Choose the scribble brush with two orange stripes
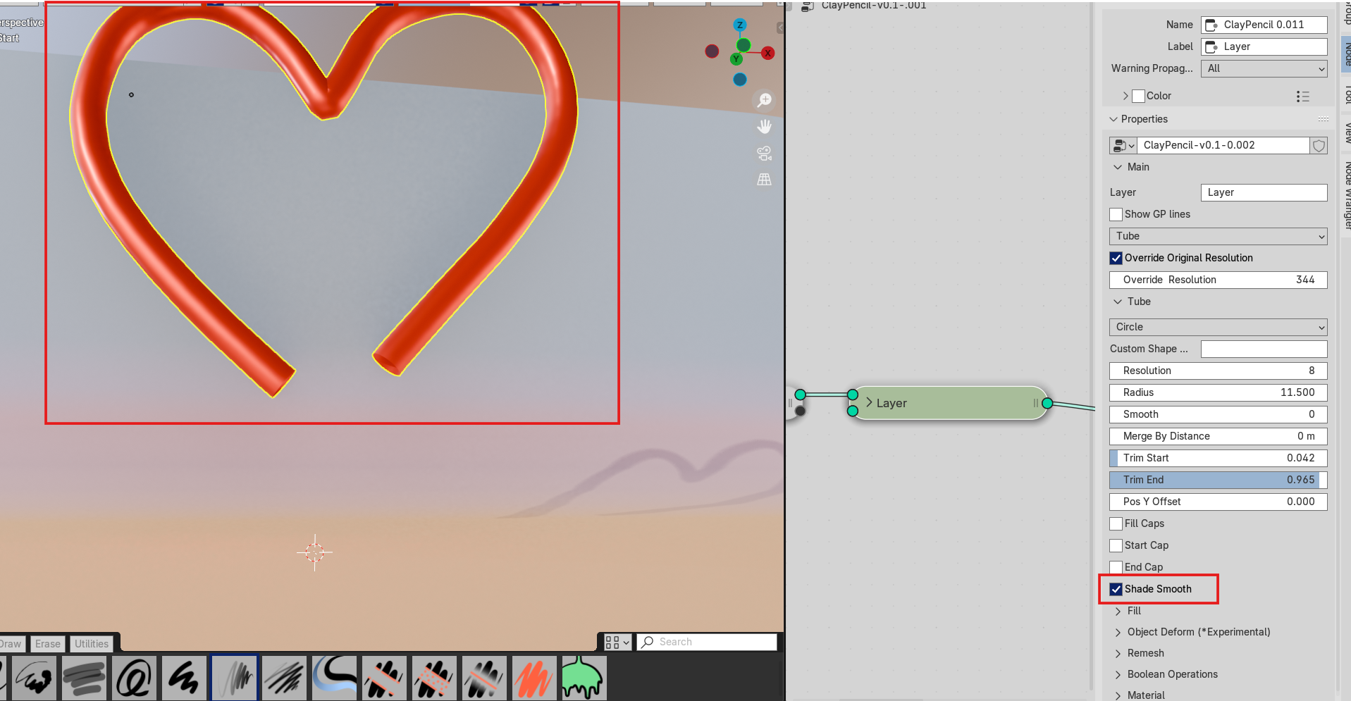The width and height of the screenshot is (1351, 701). tap(385, 678)
